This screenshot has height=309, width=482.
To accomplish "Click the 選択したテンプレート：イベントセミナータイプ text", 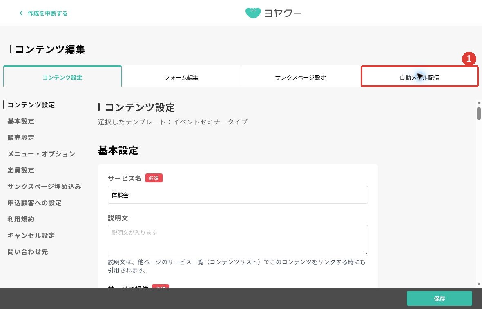I will click(173, 122).
